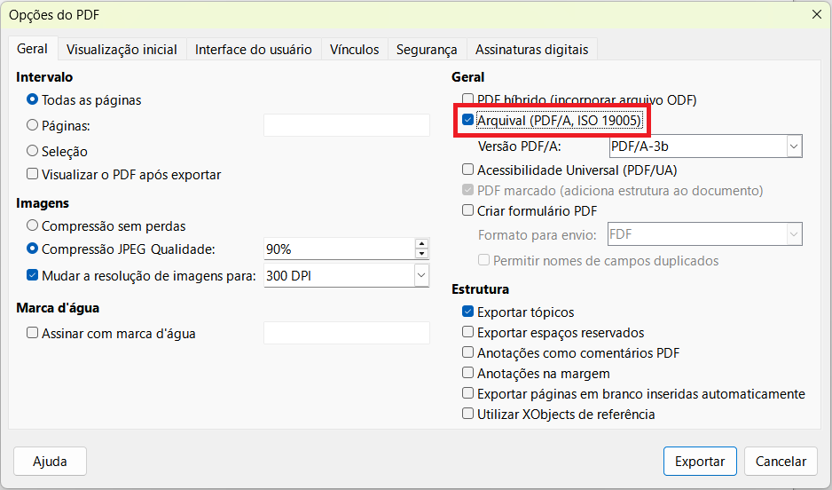Increase JPEG quality with up arrow
The height and width of the screenshot is (490, 832).
point(421,244)
